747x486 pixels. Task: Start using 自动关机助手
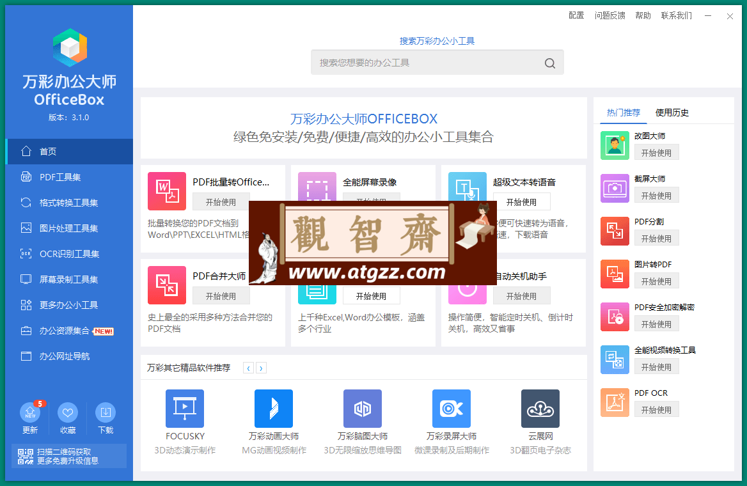522,296
